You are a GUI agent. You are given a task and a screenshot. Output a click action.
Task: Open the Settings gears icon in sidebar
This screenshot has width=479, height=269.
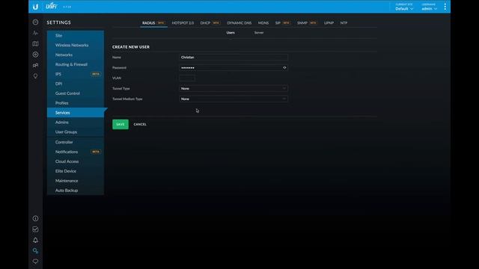click(35, 251)
